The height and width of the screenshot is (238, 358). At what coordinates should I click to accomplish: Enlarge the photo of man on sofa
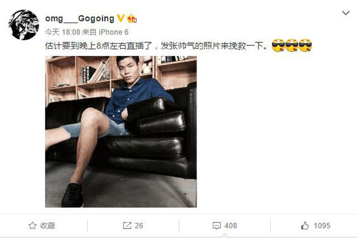point(121,131)
